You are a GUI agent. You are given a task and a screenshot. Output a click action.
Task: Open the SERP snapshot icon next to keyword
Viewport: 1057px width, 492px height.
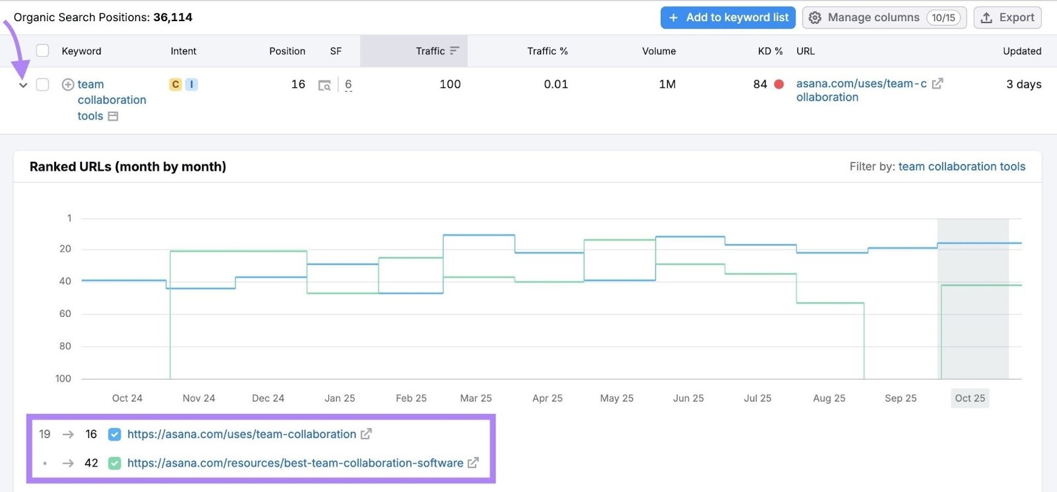pos(113,116)
